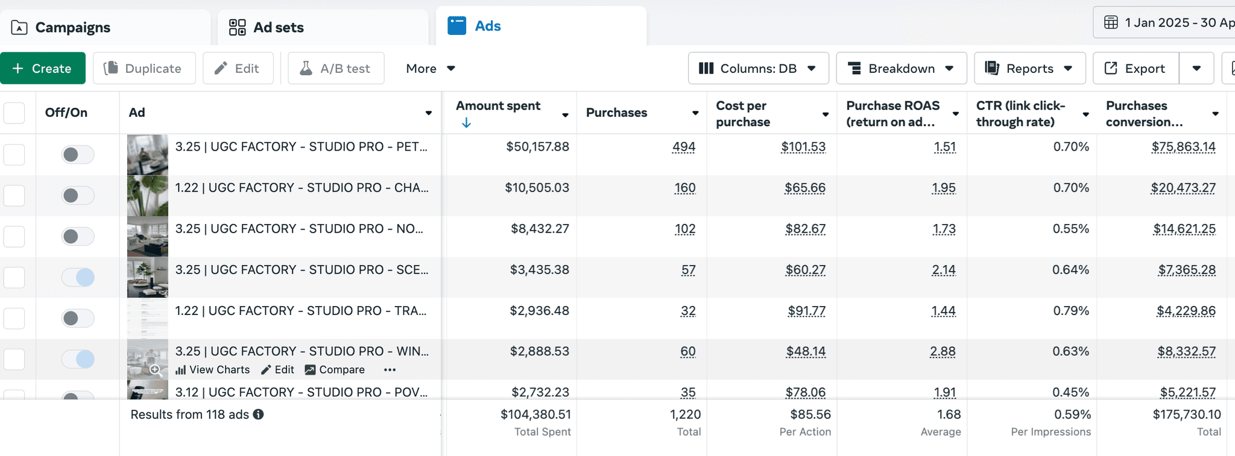Open the Purchases column options arrow
The height and width of the screenshot is (456, 1235).
click(x=695, y=113)
